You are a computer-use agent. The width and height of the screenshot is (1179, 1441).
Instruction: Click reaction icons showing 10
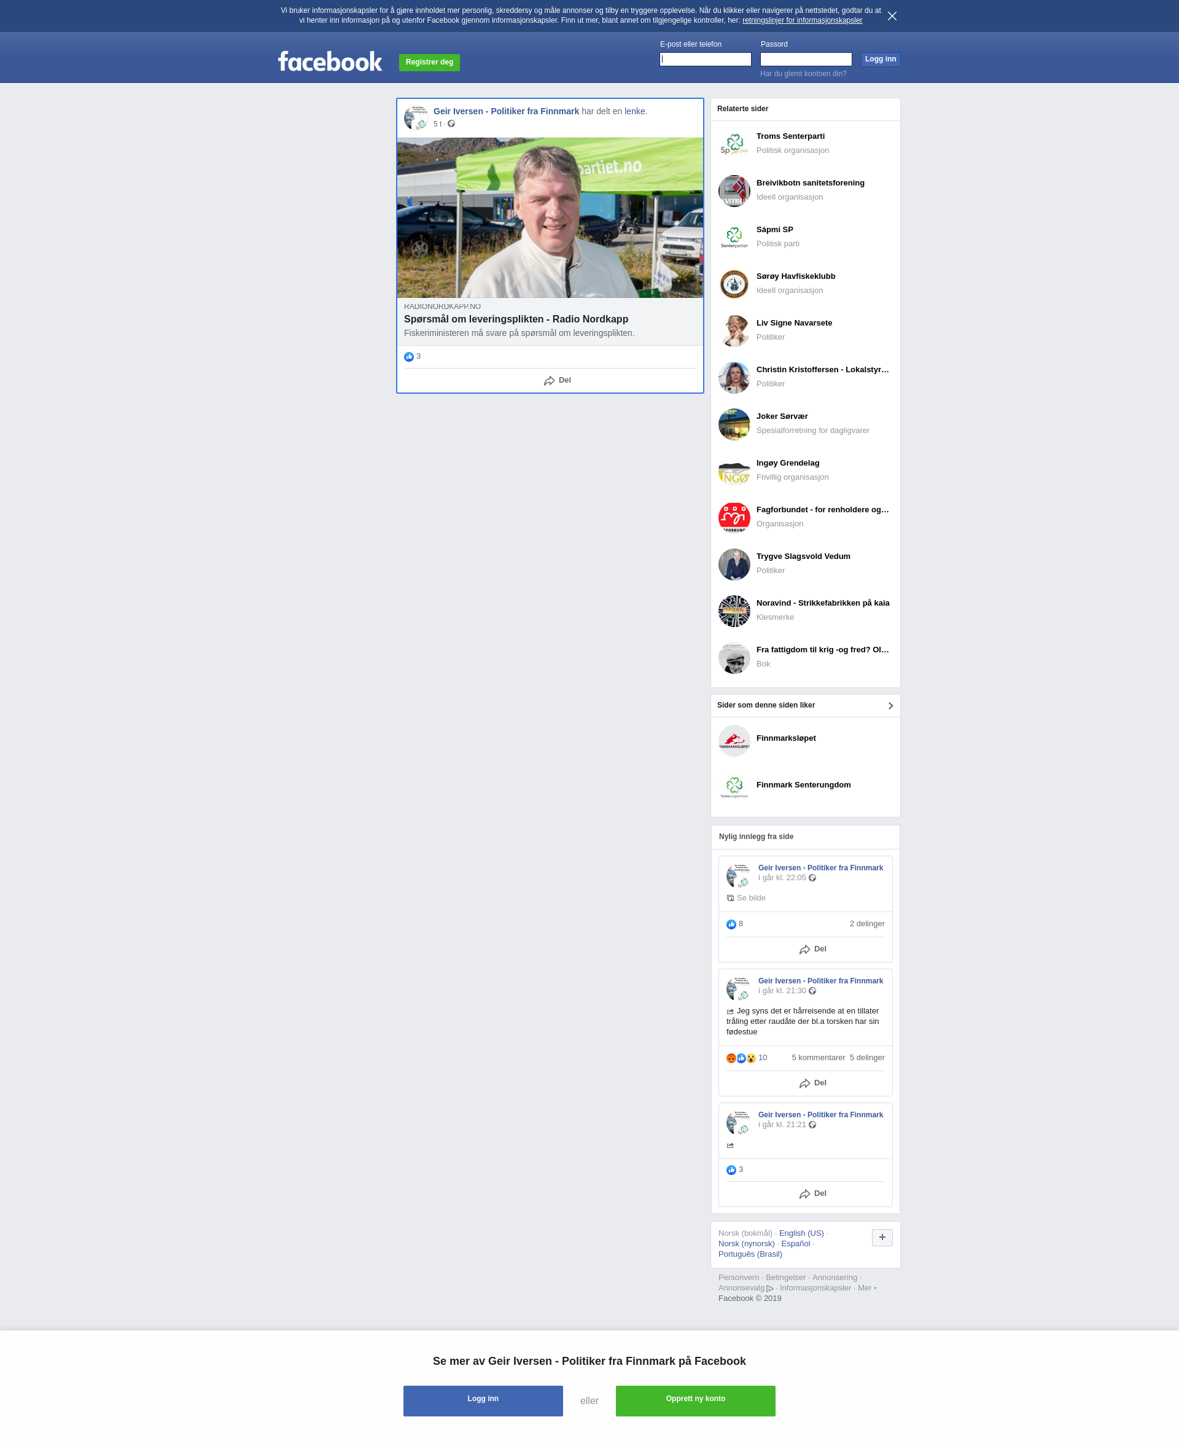click(x=741, y=1058)
